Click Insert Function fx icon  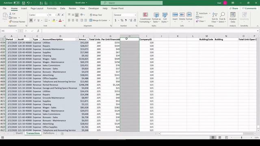(38, 31)
